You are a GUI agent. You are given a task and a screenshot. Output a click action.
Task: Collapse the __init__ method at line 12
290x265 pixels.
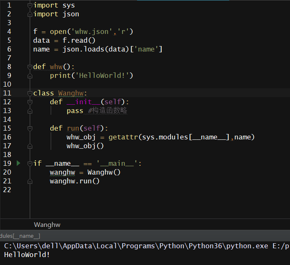(x=30, y=102)
